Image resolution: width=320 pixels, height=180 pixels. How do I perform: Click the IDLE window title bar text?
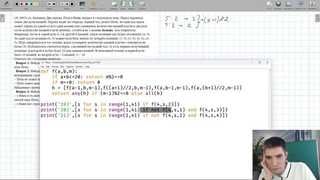coord(72,62)
